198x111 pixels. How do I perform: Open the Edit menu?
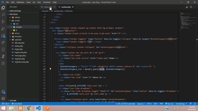coord(12,2)
